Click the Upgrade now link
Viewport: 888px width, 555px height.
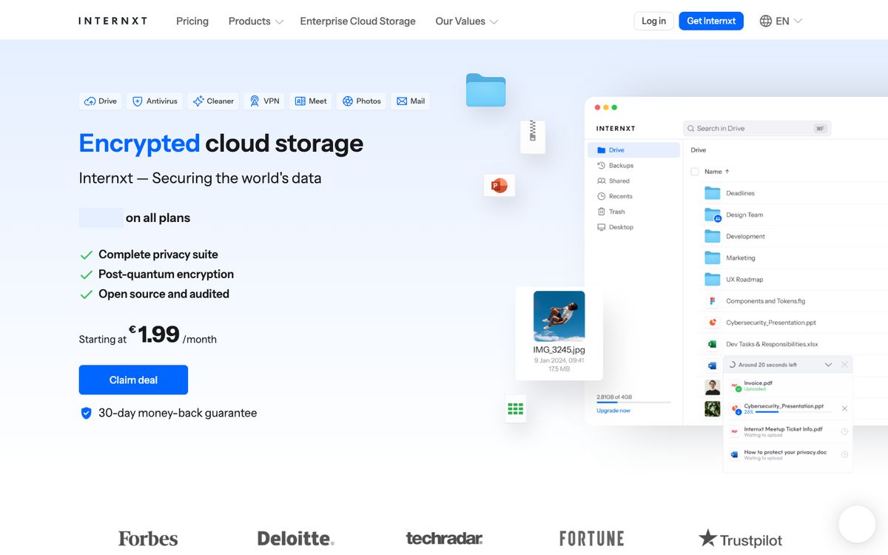613,411
